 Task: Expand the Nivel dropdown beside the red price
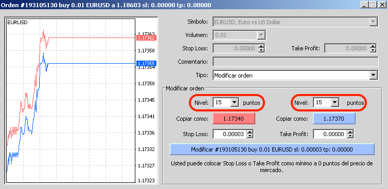point(234,102)
